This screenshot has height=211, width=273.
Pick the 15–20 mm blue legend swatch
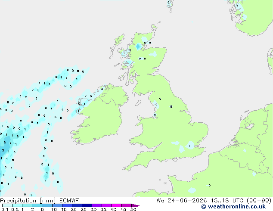point(67,205)
